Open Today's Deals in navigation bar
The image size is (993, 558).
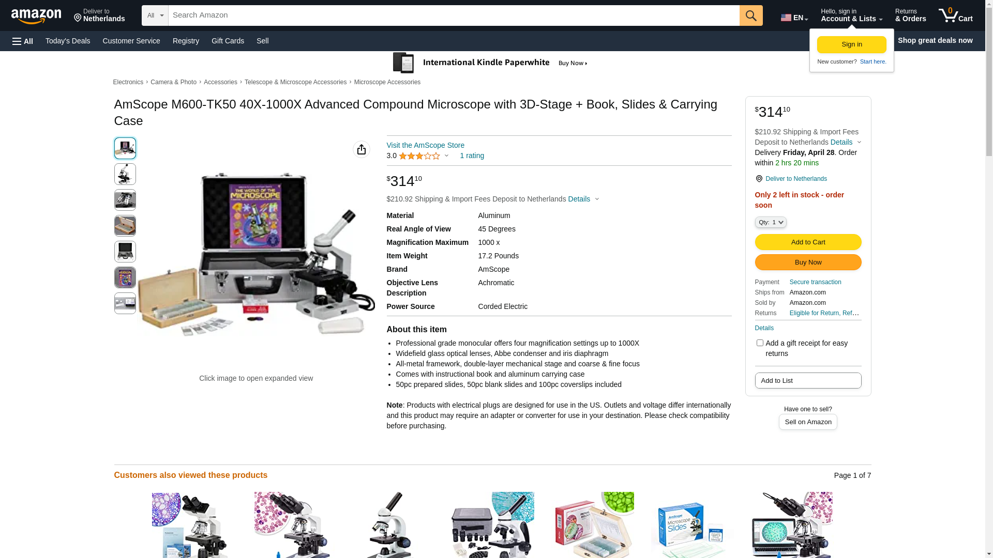68,41
